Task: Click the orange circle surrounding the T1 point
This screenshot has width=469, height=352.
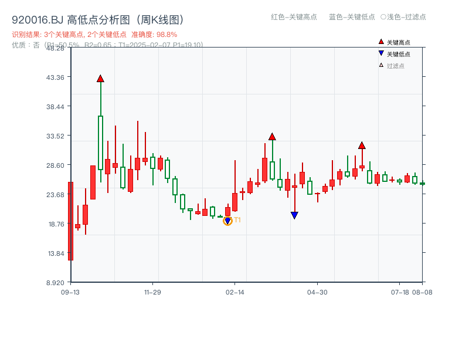Action: [x=227, y=222]
